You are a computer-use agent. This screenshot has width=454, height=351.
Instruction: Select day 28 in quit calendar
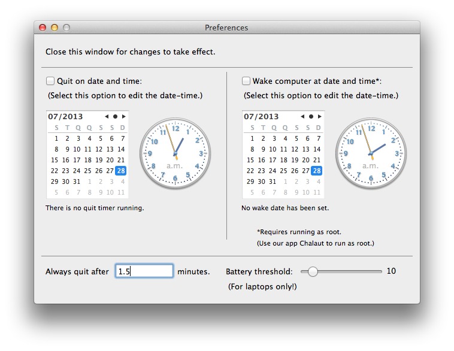[121, 171]
